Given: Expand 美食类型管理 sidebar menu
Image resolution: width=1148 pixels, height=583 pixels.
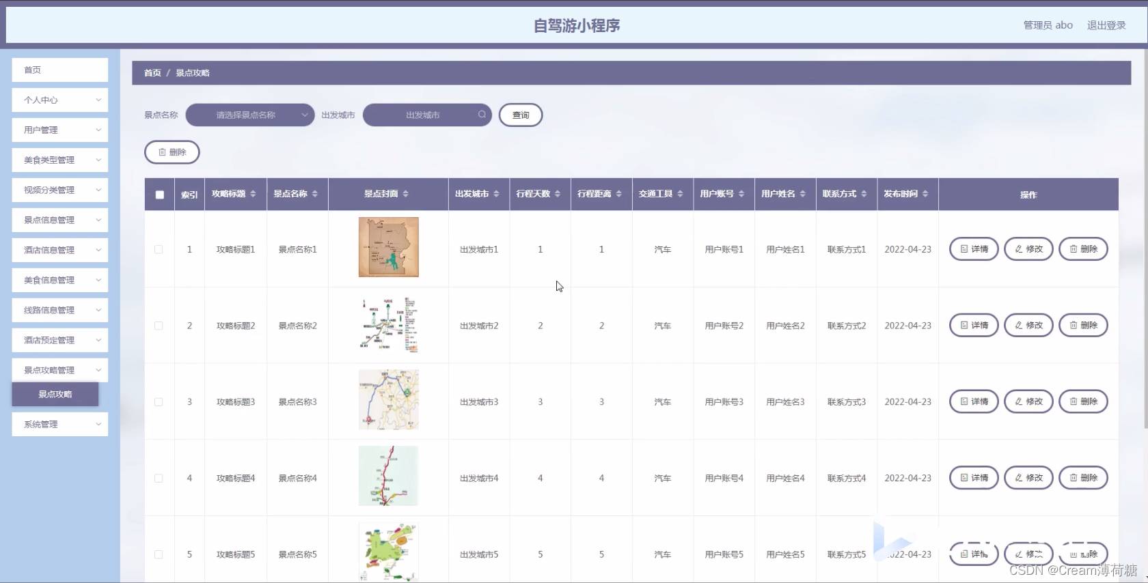Looking at the screenshot, I should tap(60, 160).
